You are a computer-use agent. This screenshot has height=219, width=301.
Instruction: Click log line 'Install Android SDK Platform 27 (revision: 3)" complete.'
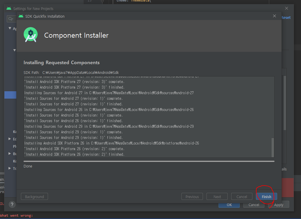pos(74,82)
